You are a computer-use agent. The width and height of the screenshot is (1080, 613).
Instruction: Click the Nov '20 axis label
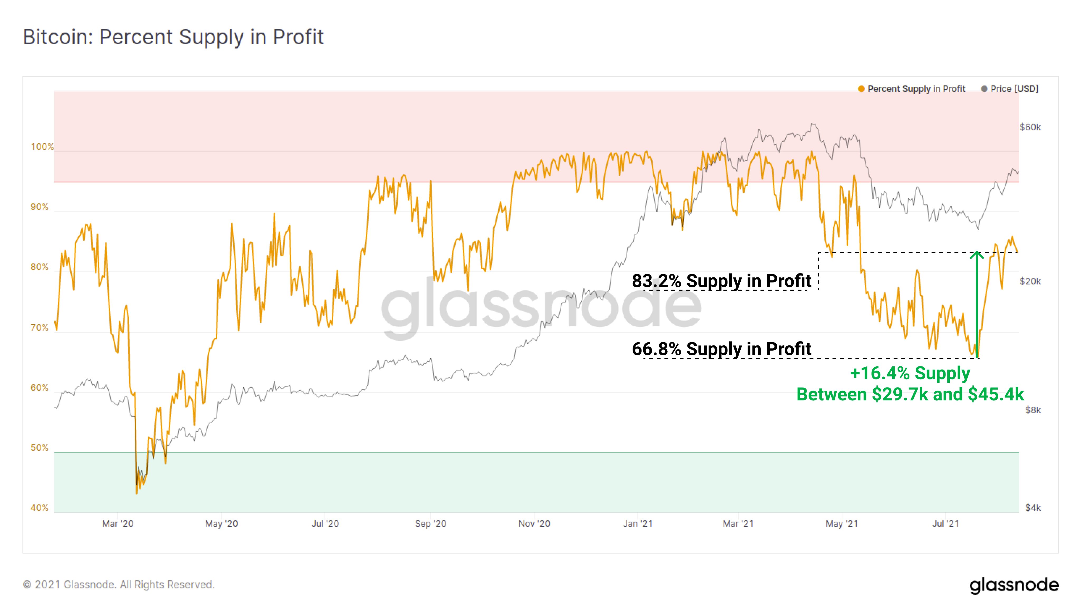pos(534,524)
